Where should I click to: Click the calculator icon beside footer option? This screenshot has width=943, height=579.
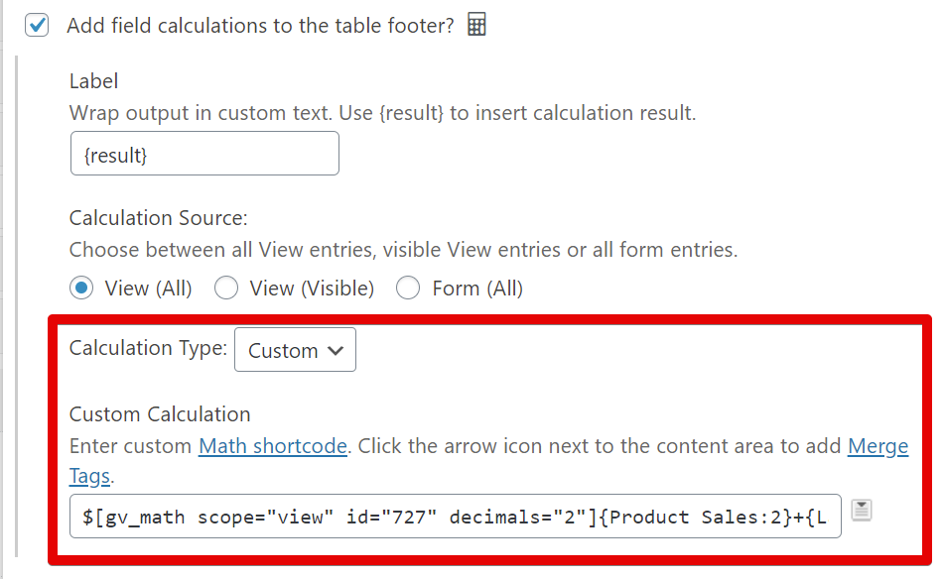tap(476, 26)
